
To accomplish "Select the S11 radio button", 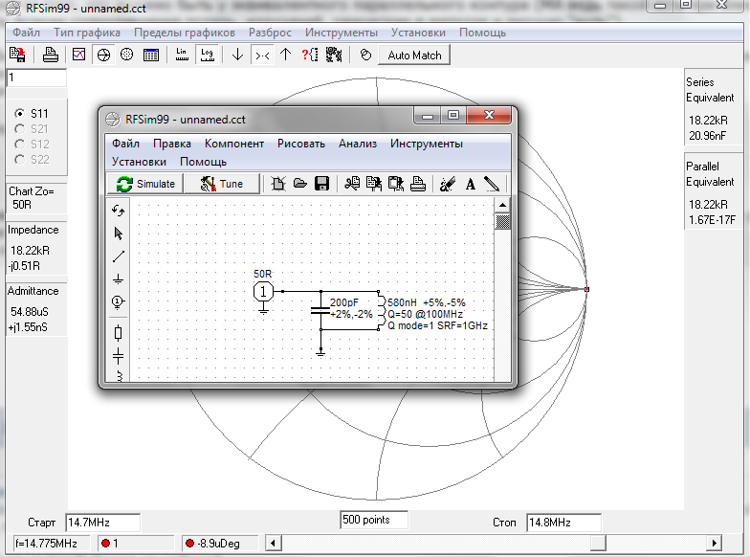I will pos(19,113).
